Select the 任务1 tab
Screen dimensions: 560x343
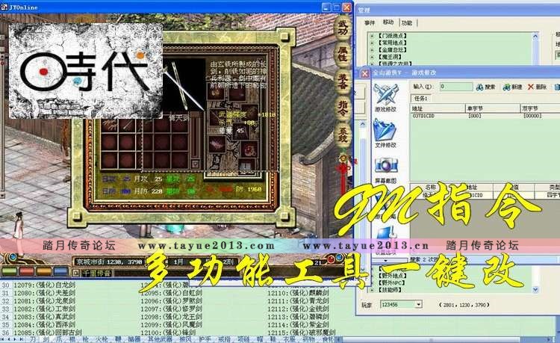(420, 98)
